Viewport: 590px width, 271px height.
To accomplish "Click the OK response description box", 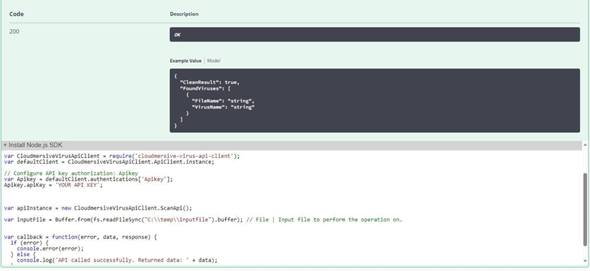I will click(374, 35).
